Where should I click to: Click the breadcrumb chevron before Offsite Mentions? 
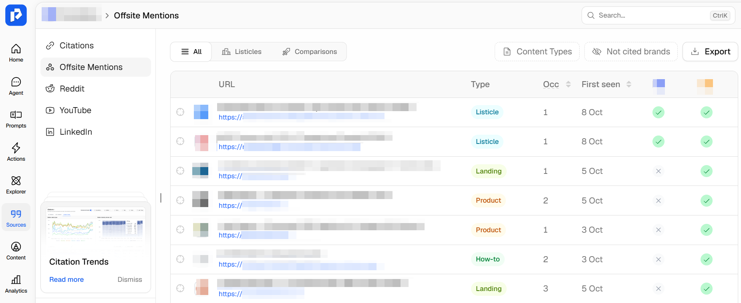pyautogui.click(x=107, y=16)
